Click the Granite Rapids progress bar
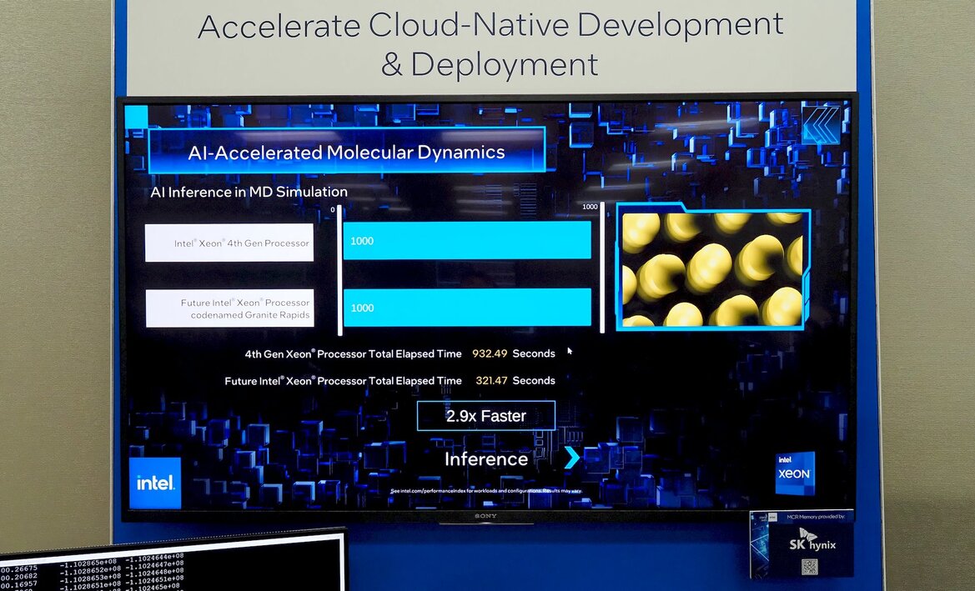Screen dimensions: 975x591 pyautogui.click(x=467, y=308)
